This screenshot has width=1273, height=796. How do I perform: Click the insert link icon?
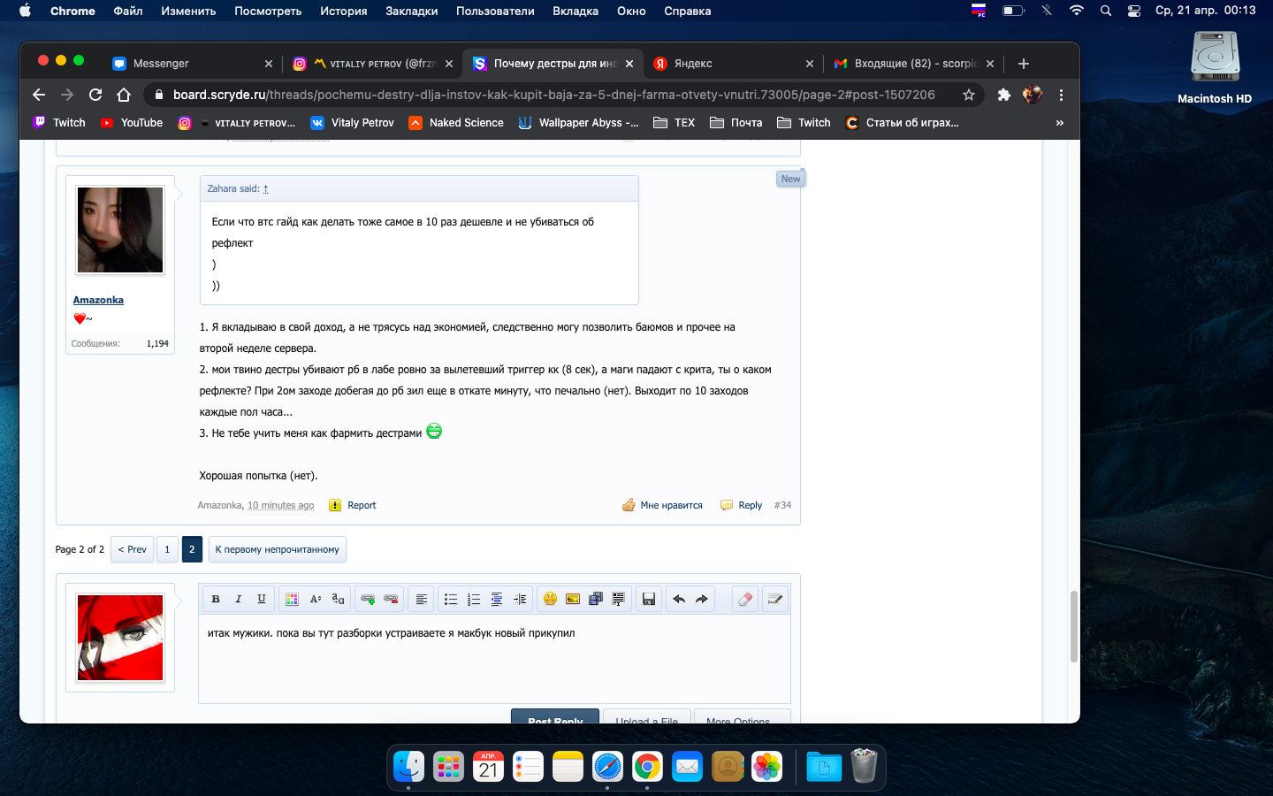[368, 599]
